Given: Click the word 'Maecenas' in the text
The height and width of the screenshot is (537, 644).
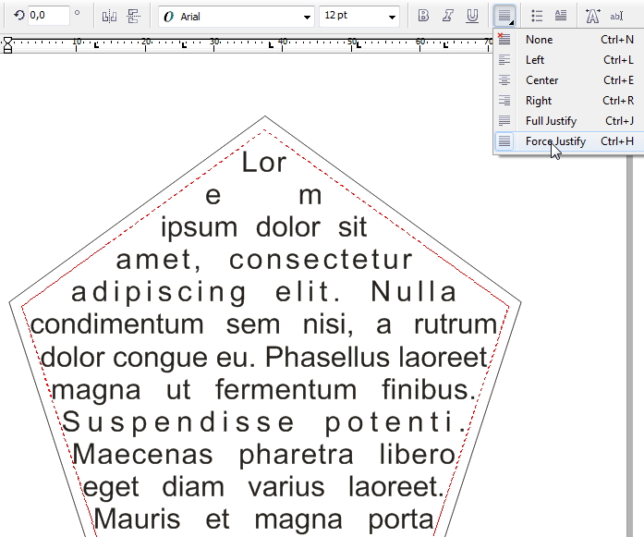Looking at the screenshot, I should 143,455.
